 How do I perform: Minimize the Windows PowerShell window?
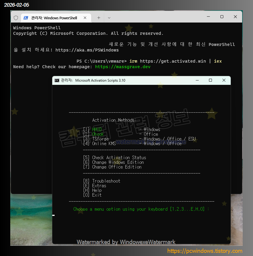[208, 17]
